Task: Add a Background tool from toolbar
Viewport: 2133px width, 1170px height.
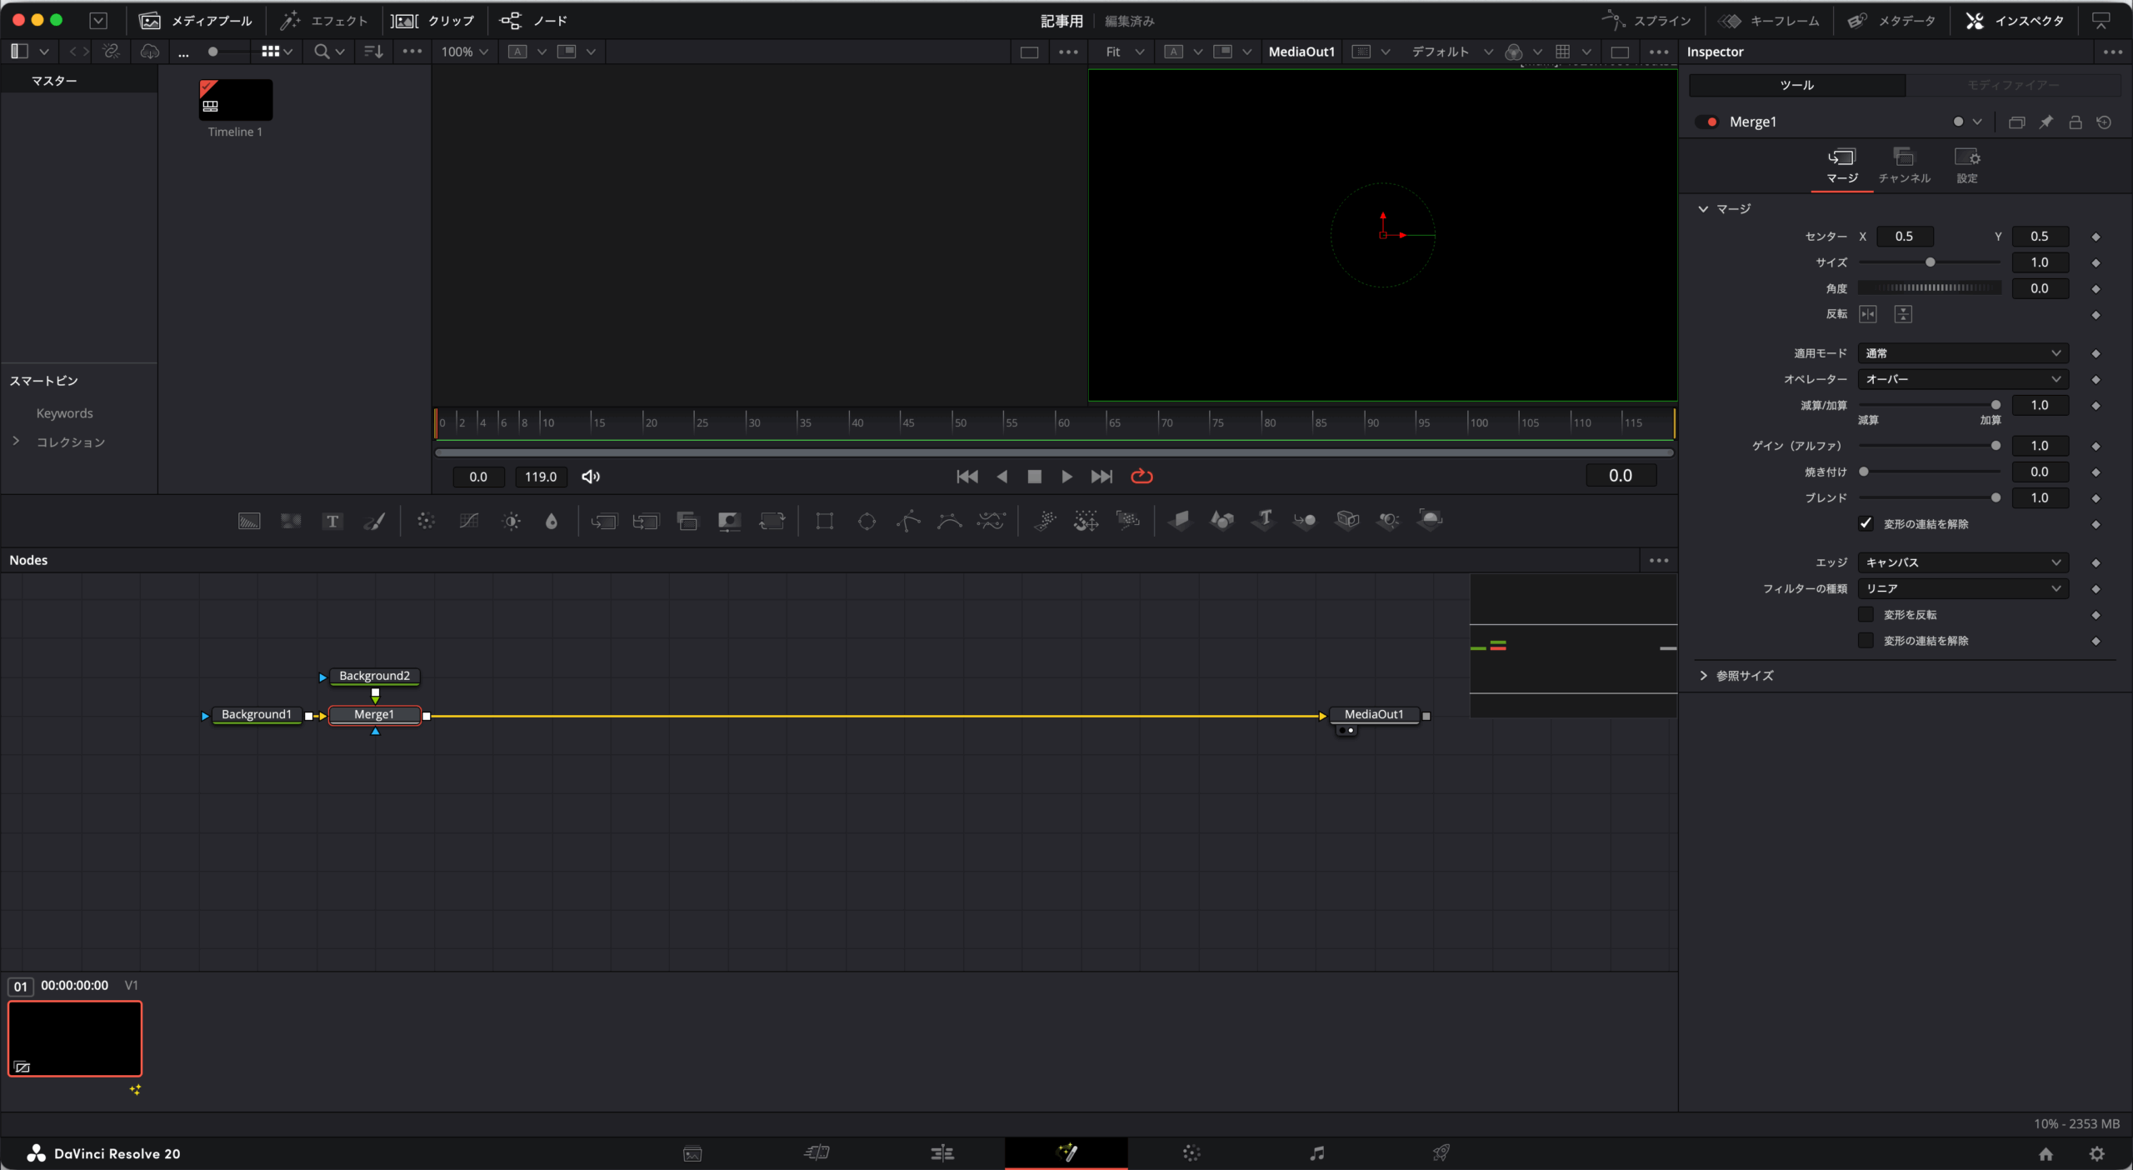Action: coord(249,522)
